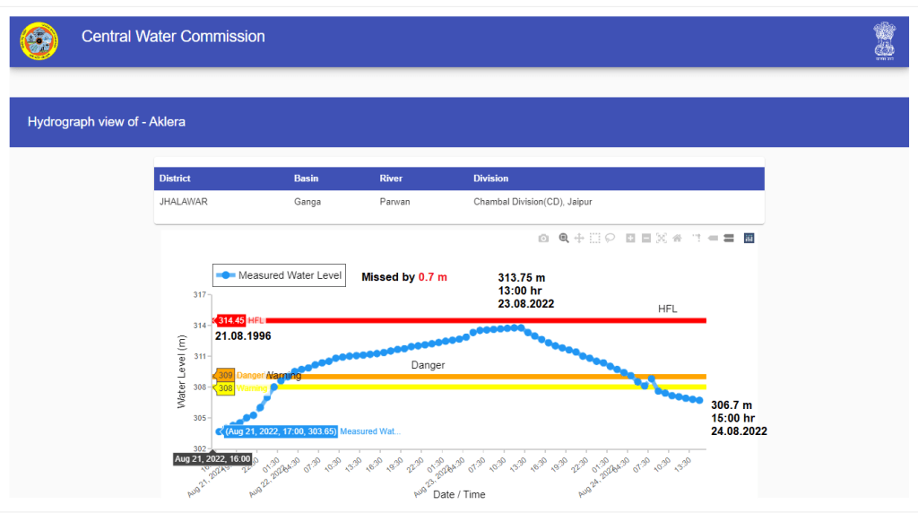Image resolution: width=918 pixels, height=522 pixels.
Task: Toggle Measured Water Level legend entry
Action: [x=278, y=275]
